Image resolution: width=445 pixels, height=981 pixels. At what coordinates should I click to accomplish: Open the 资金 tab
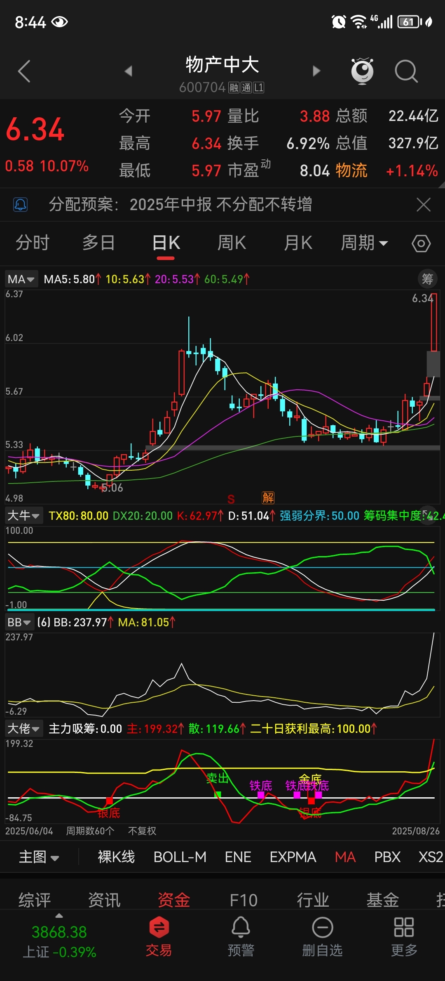click(174, 900)
